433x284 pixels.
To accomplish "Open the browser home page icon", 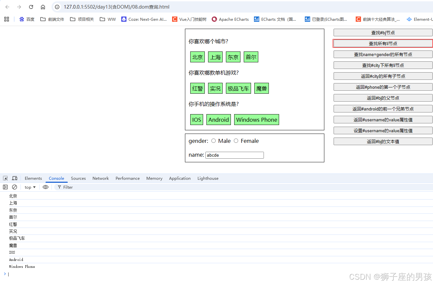I will 43,7.
